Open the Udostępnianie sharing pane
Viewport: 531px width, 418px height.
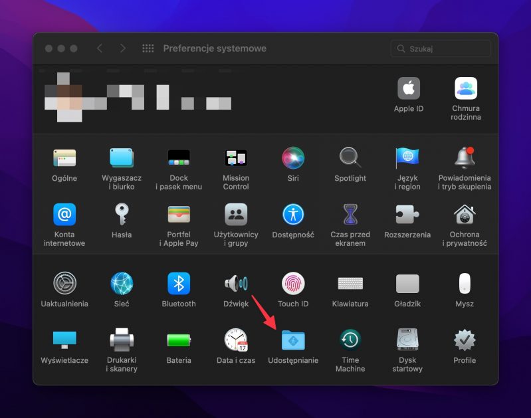coord(293,340)
